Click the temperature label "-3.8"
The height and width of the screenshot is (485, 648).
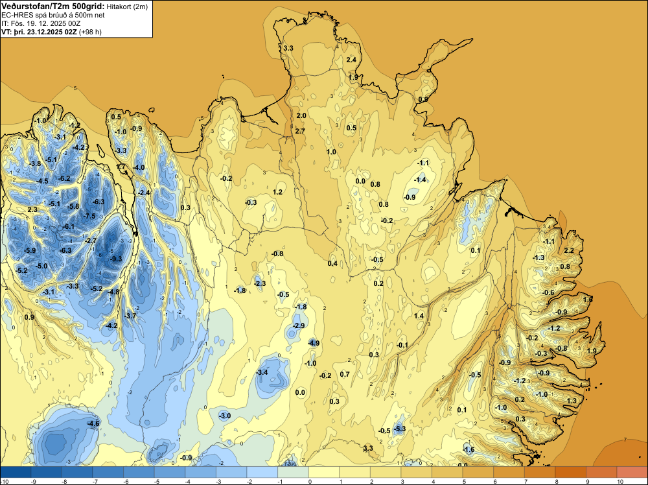coord(35,164)
